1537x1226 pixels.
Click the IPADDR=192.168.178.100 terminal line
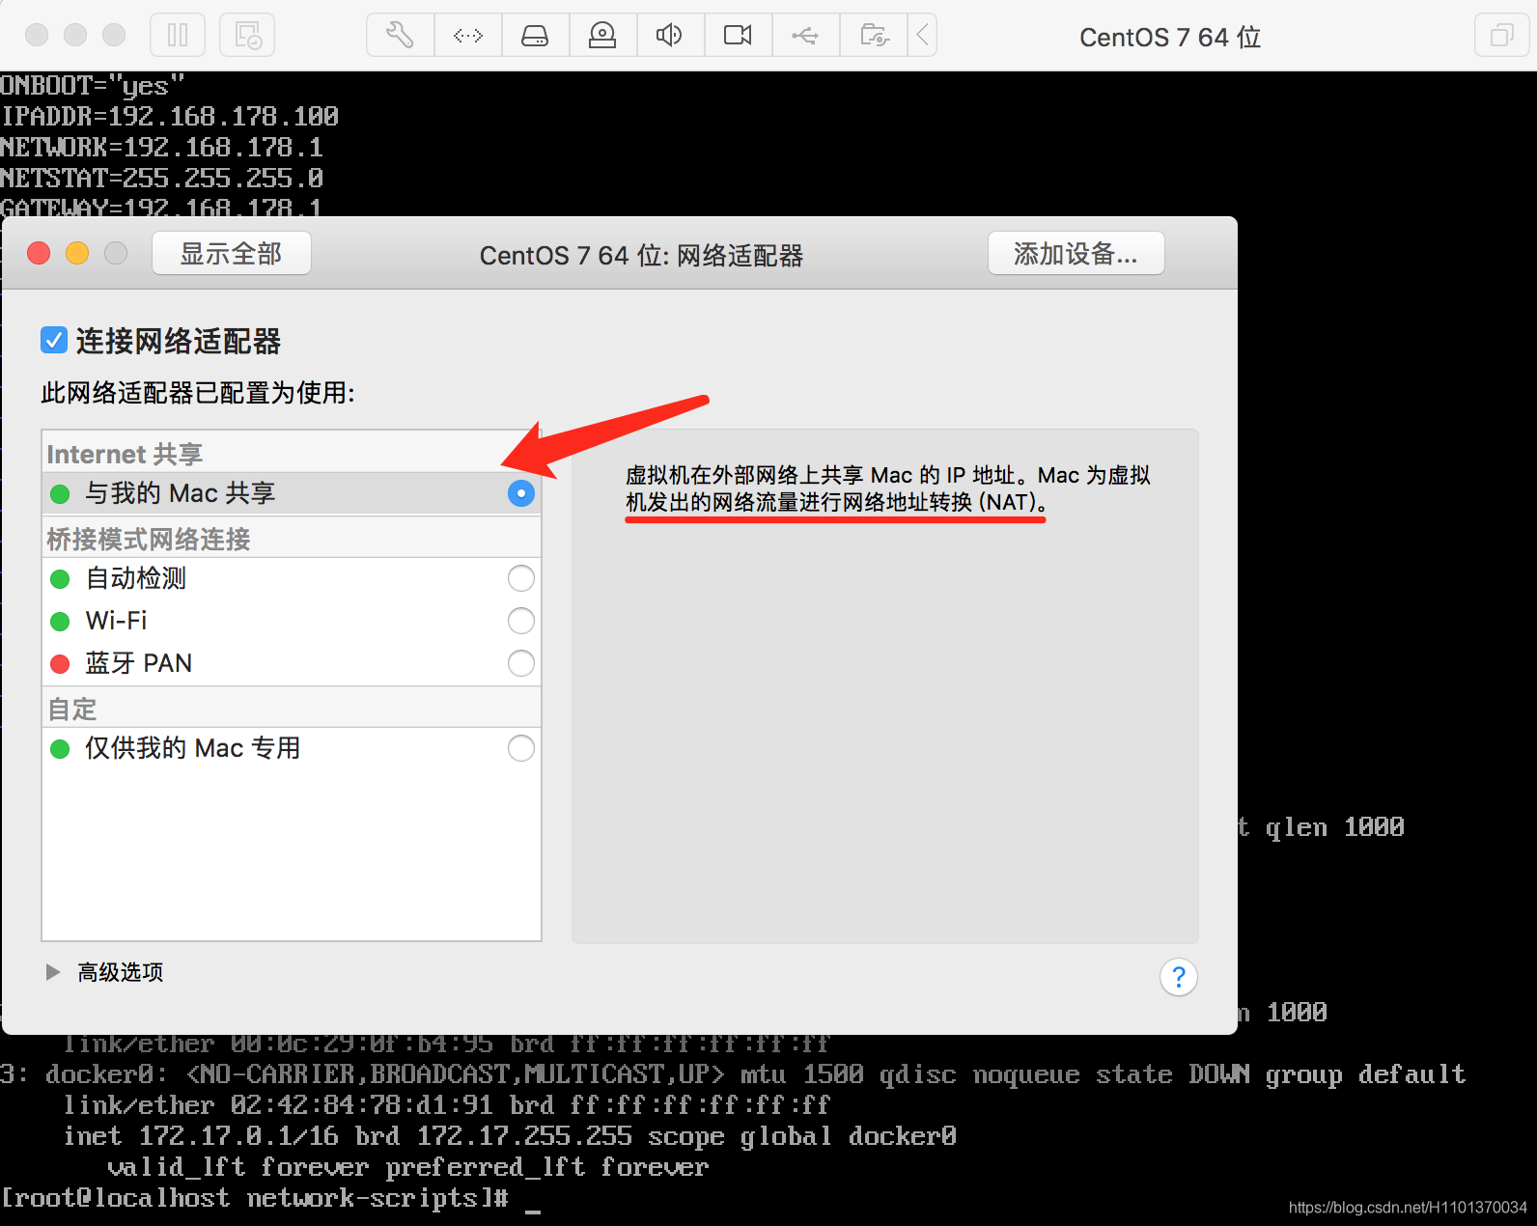tap(169, 117)
